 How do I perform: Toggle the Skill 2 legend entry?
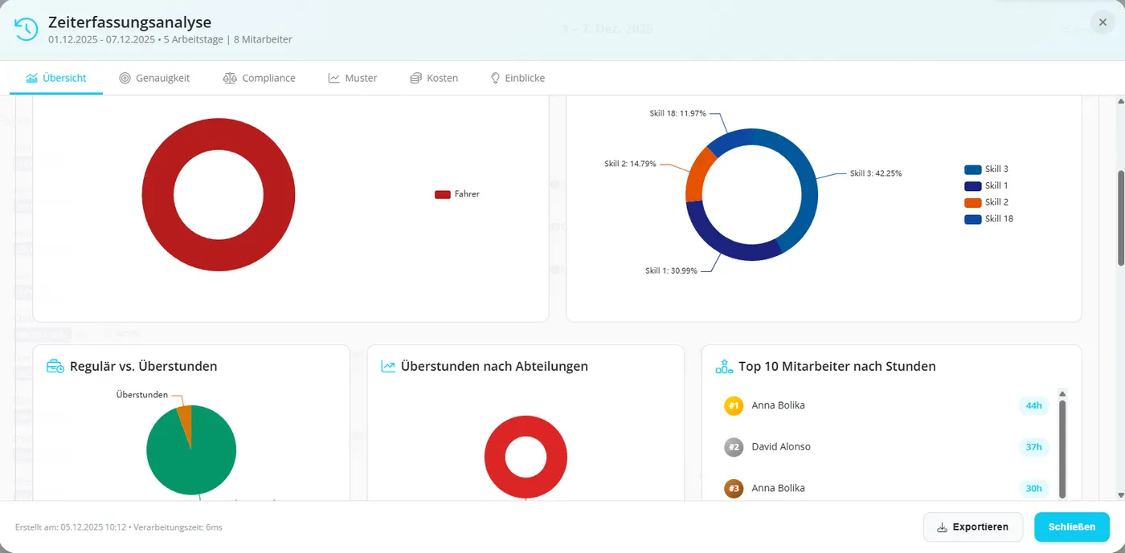[988, 201]
